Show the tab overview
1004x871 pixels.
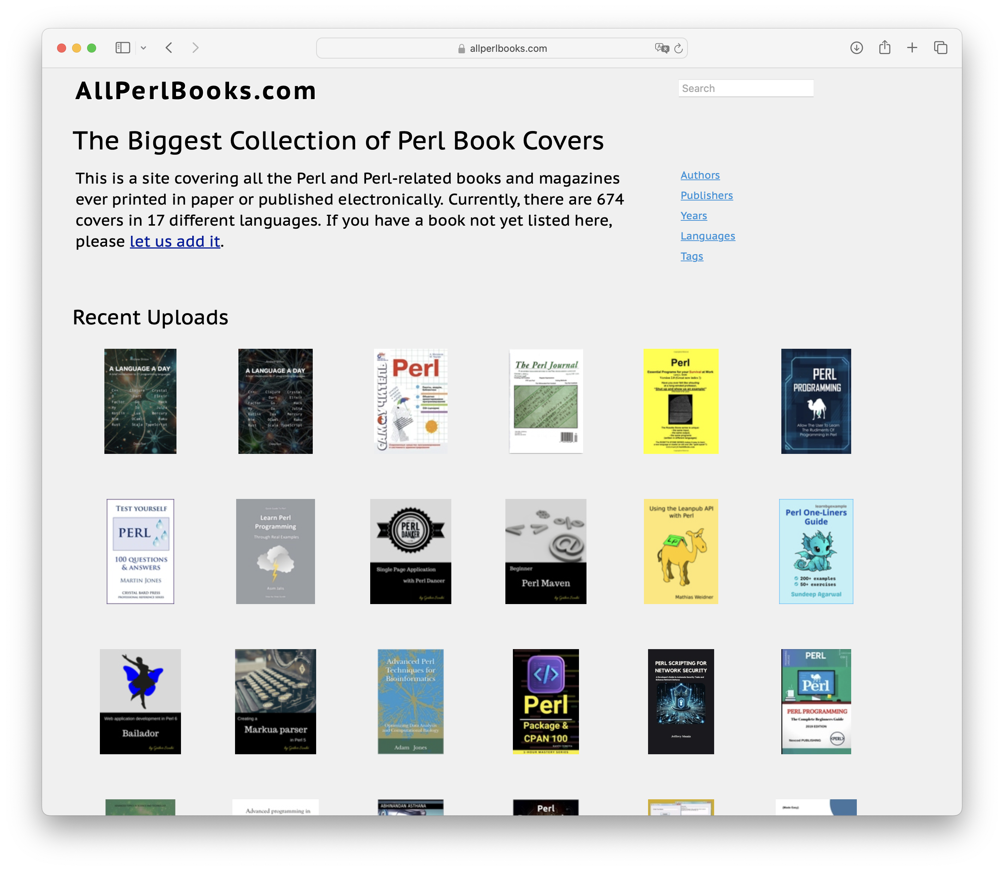[940, 48]
